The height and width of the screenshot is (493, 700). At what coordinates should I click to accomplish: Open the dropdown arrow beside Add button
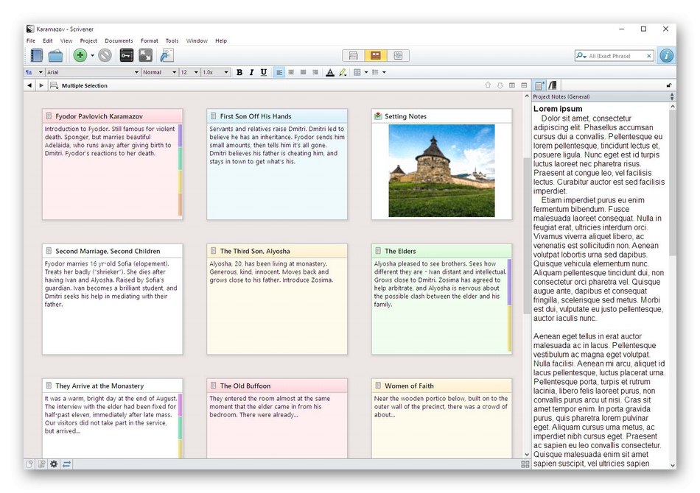92,56
